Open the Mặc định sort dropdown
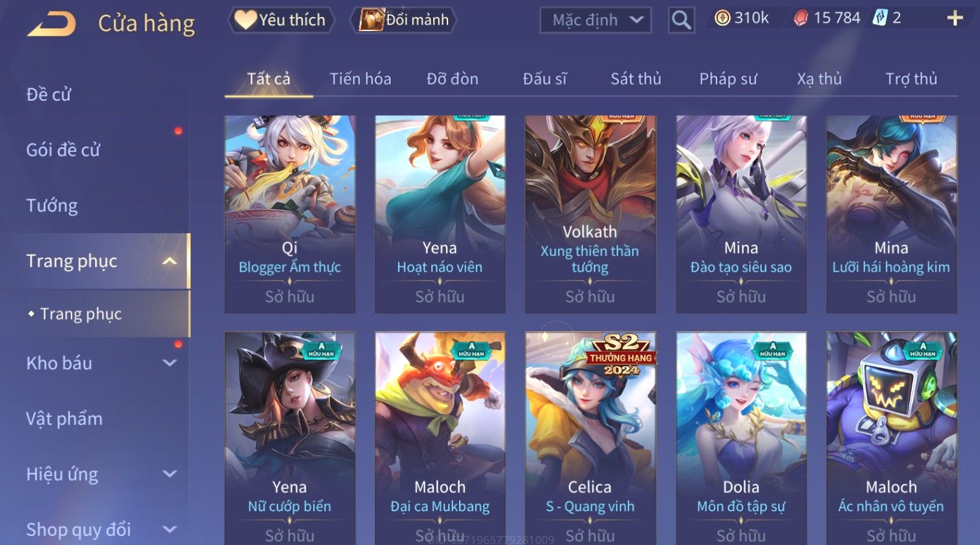The image size is (980, 545). point(595,20)
